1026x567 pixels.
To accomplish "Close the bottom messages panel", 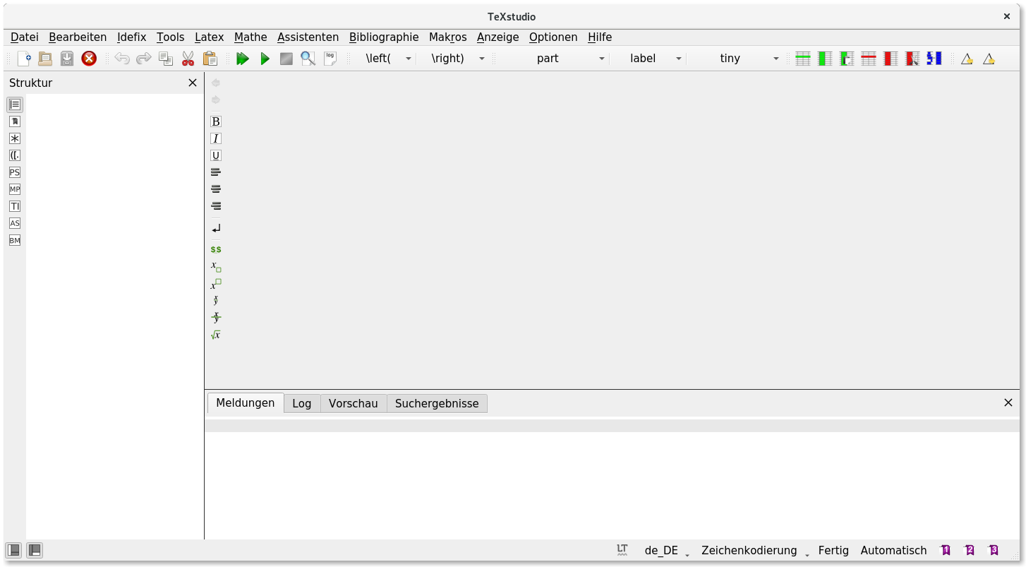I will [1008, 402].
